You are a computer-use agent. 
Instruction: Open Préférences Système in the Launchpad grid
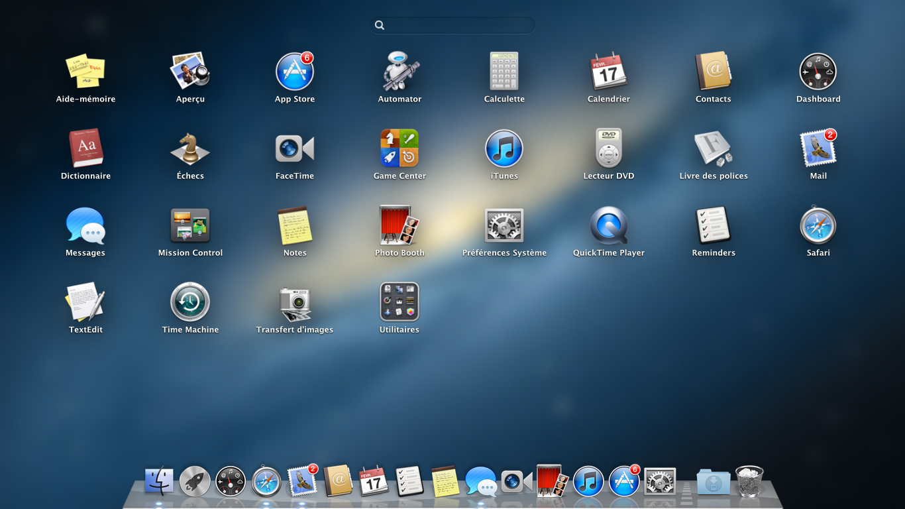coord(504,225)
